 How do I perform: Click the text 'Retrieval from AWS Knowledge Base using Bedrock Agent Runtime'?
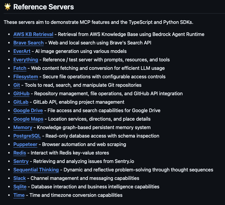[x=131, y=34]
